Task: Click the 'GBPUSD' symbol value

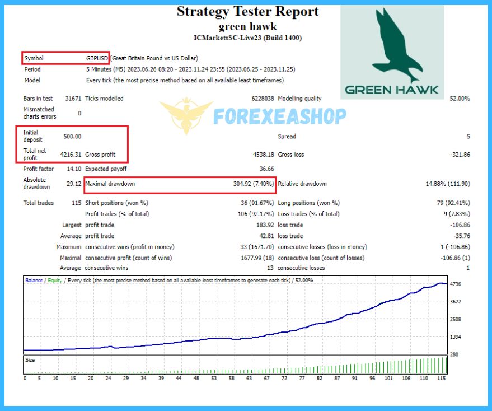Action: [97, 58]
